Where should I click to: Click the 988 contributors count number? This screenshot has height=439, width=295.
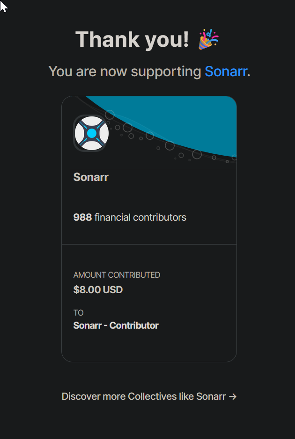pyautogui.click(x=82, y=217)
